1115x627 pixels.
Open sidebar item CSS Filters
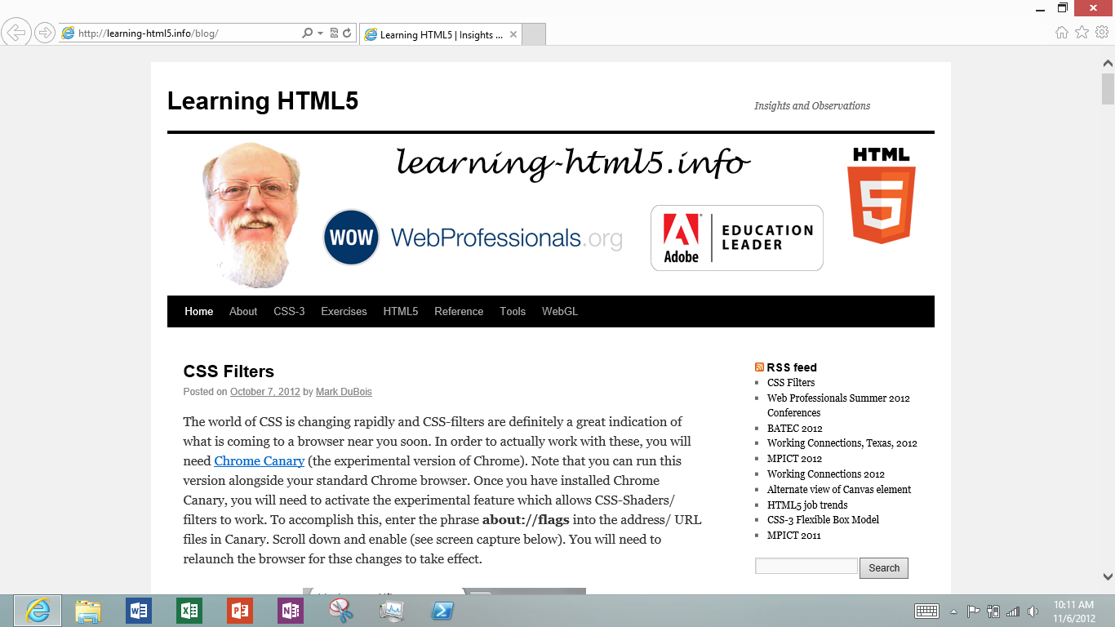[x=791, y=382]
